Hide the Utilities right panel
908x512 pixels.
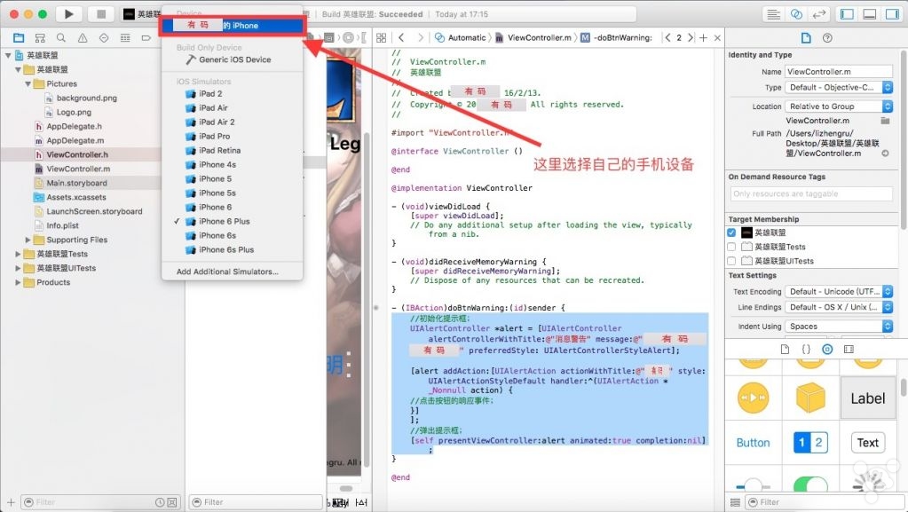coord(890,14)
